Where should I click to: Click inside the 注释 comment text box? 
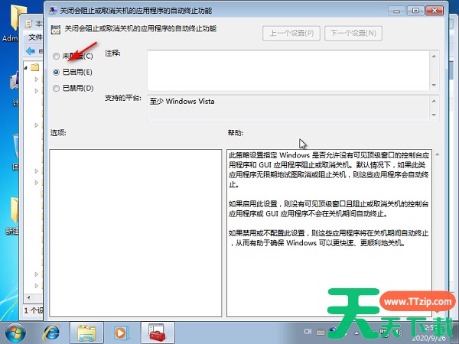tap(288, 70)
